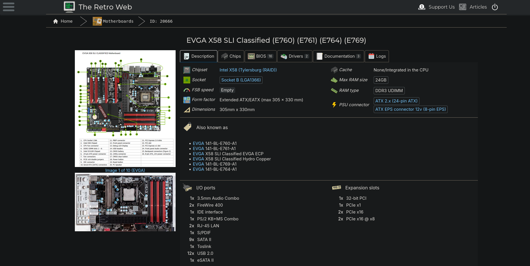Click EVGA link beside 141-BL-E769-A1
530x266 pixels.
click(198, 164)
